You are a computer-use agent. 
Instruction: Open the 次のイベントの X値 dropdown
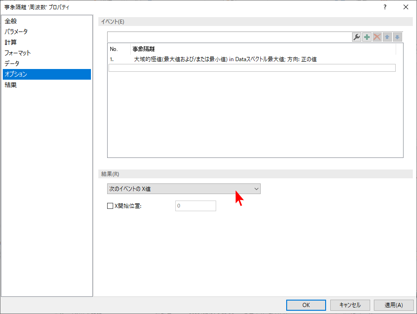tap(184, 188)
